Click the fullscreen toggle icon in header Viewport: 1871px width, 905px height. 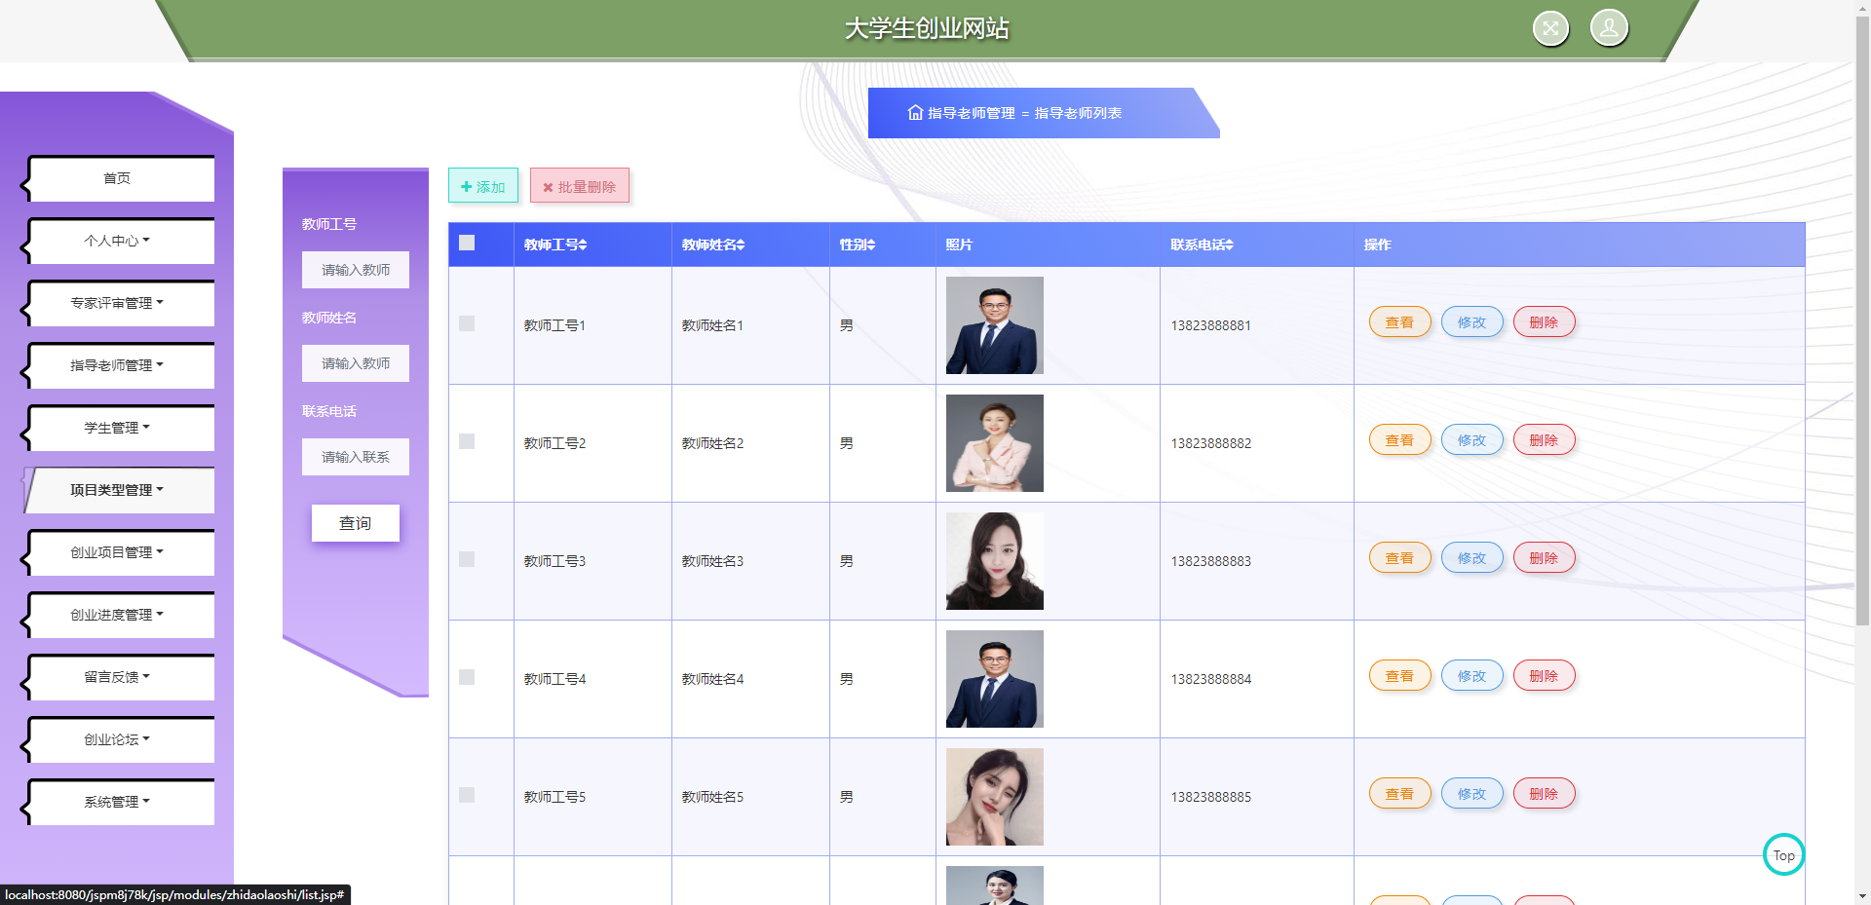click(1550, 28)
